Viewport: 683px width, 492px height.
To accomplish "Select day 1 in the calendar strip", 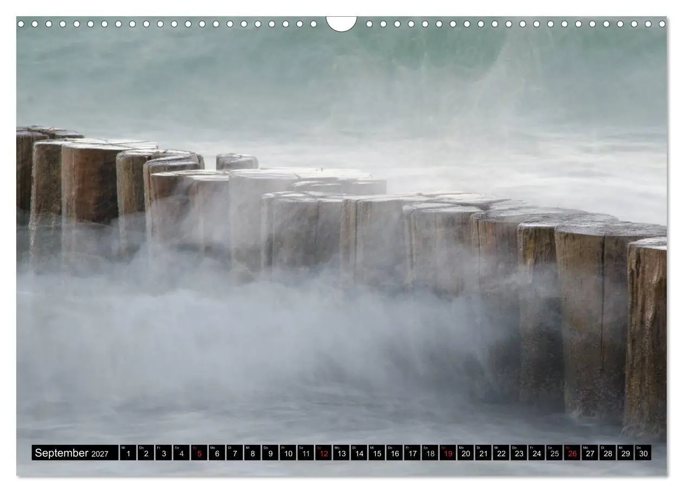I will 127,453.
